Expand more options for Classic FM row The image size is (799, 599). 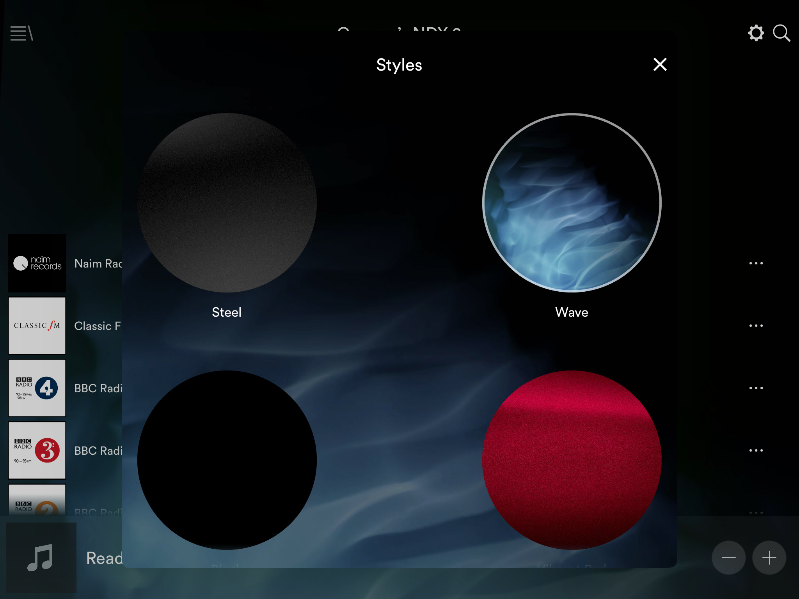click(x=756, y=326)
